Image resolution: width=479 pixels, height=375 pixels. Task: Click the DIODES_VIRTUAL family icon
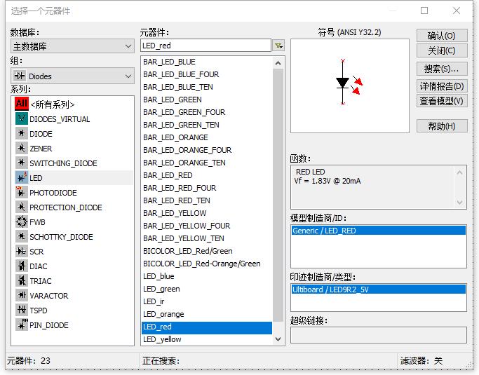point(21,118)
